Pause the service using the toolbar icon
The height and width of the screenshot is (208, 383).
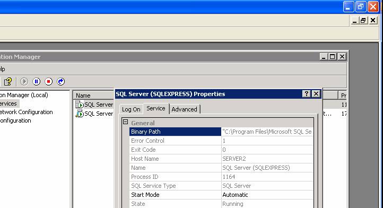[x=37, y=81]
